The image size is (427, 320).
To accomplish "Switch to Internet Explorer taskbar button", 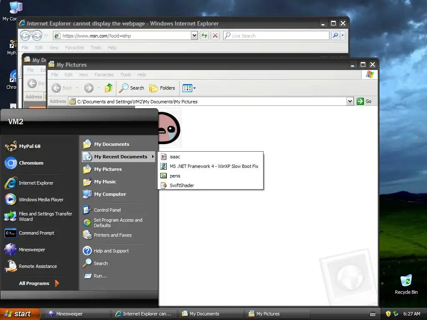I will pyautogui.click(x=144, y=314).
